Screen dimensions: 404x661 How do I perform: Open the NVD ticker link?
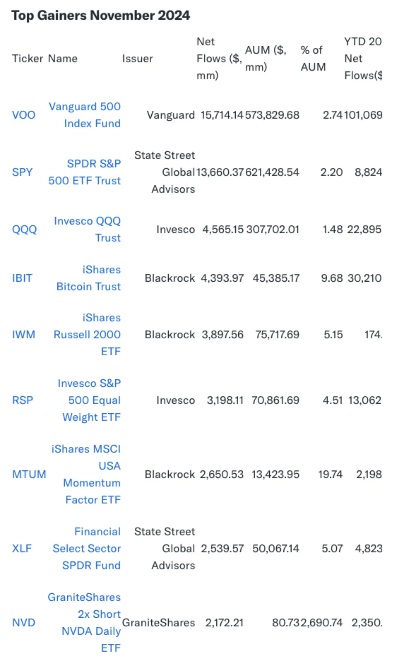click(x=24, y=622)
